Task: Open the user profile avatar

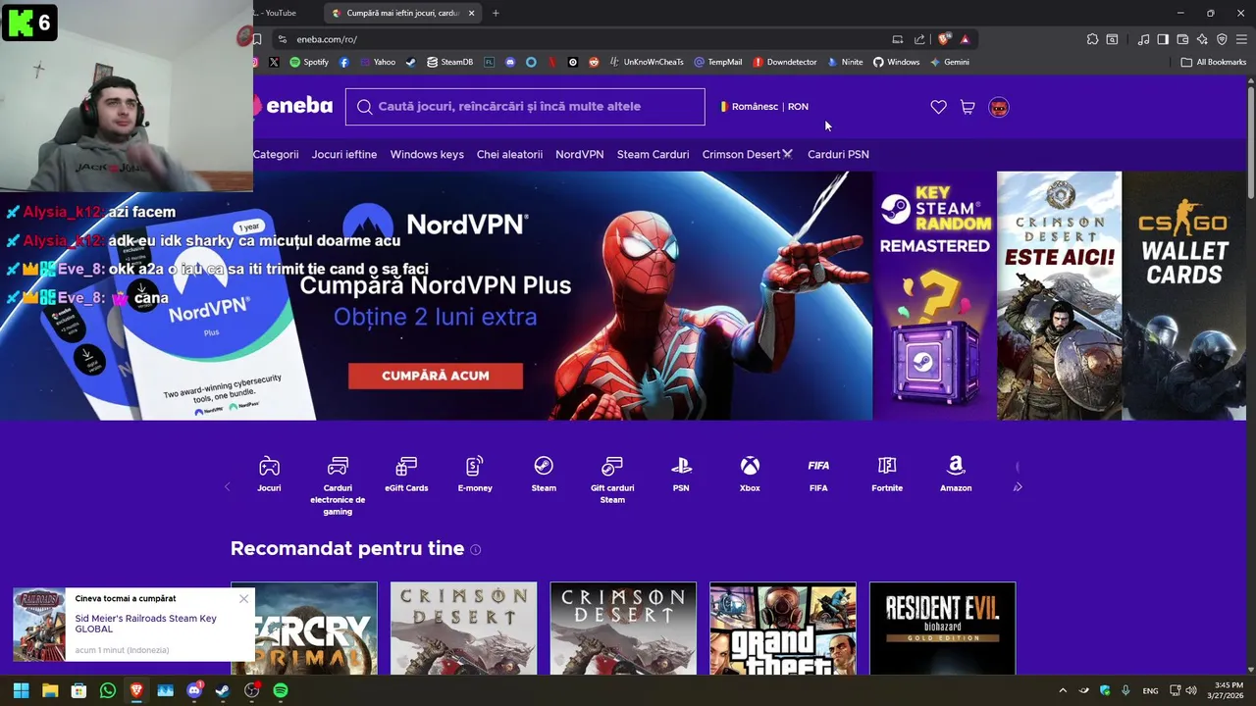Action: 998,107
